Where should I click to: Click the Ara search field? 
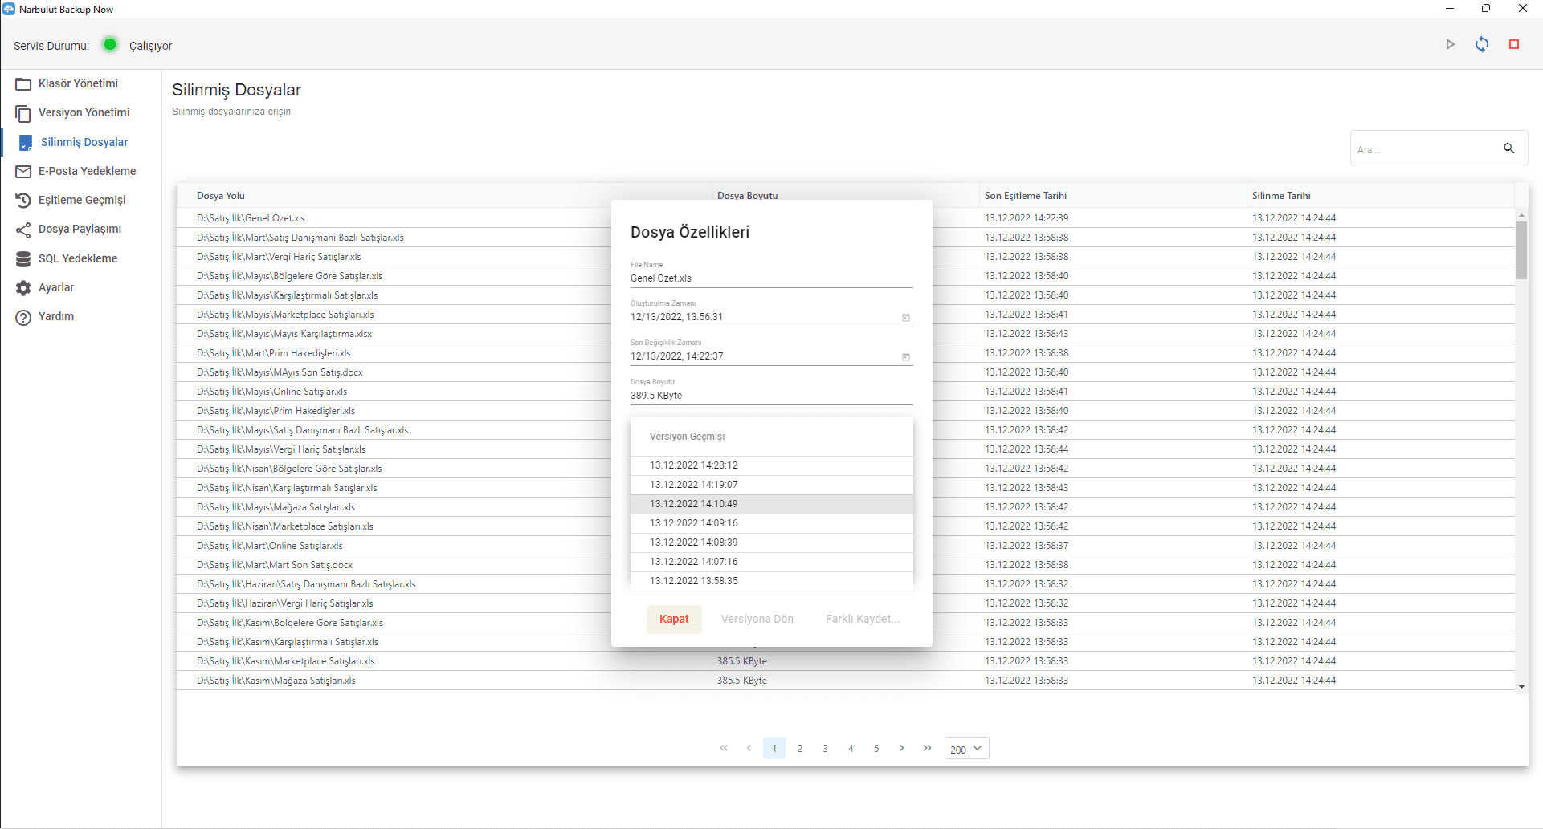(1422, 149)
